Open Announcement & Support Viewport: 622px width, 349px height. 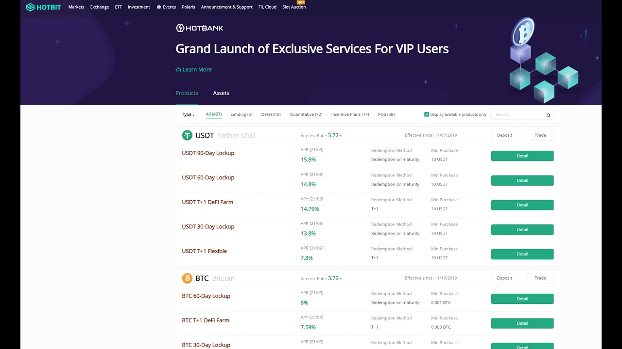(x=227, y=7)
